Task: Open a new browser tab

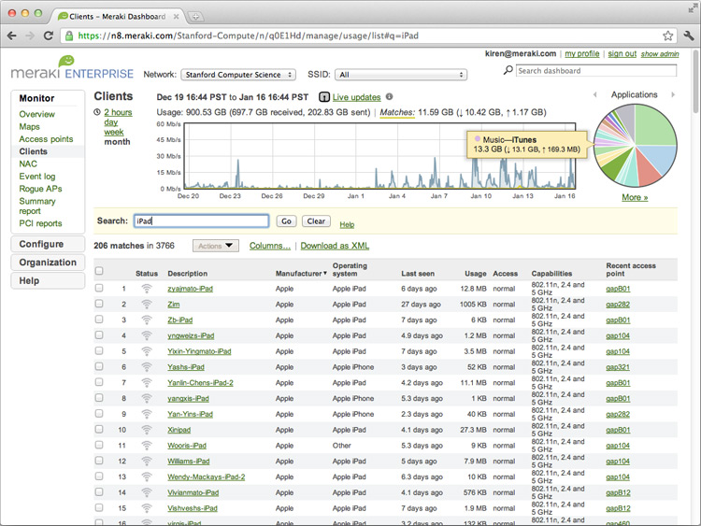Action: coord(195,17)
